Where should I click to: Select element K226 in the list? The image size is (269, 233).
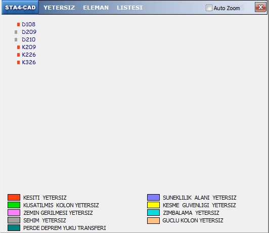tap(29, 55)
